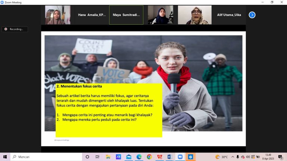The width and height of the screenshot is (287, 161).
Task: Expand hidden system tray icons
Action: pos(233,157)
